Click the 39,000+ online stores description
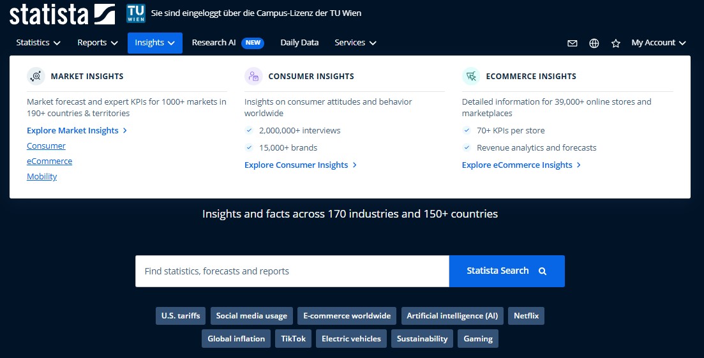The height and width of the screenshot is (358, 704). [557, 108]
